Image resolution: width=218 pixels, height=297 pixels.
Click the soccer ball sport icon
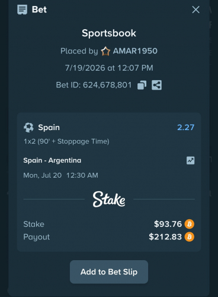[x=28, y=127]
